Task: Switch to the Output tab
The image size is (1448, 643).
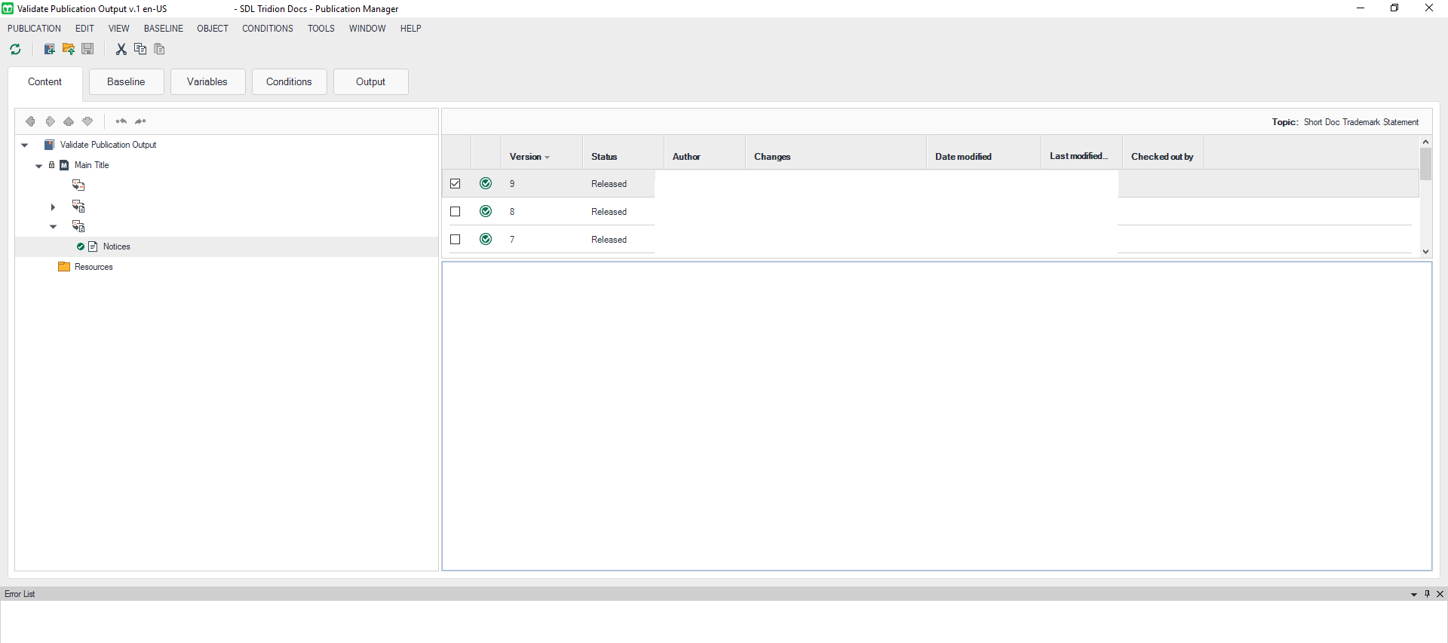Action: coord(370,82)
